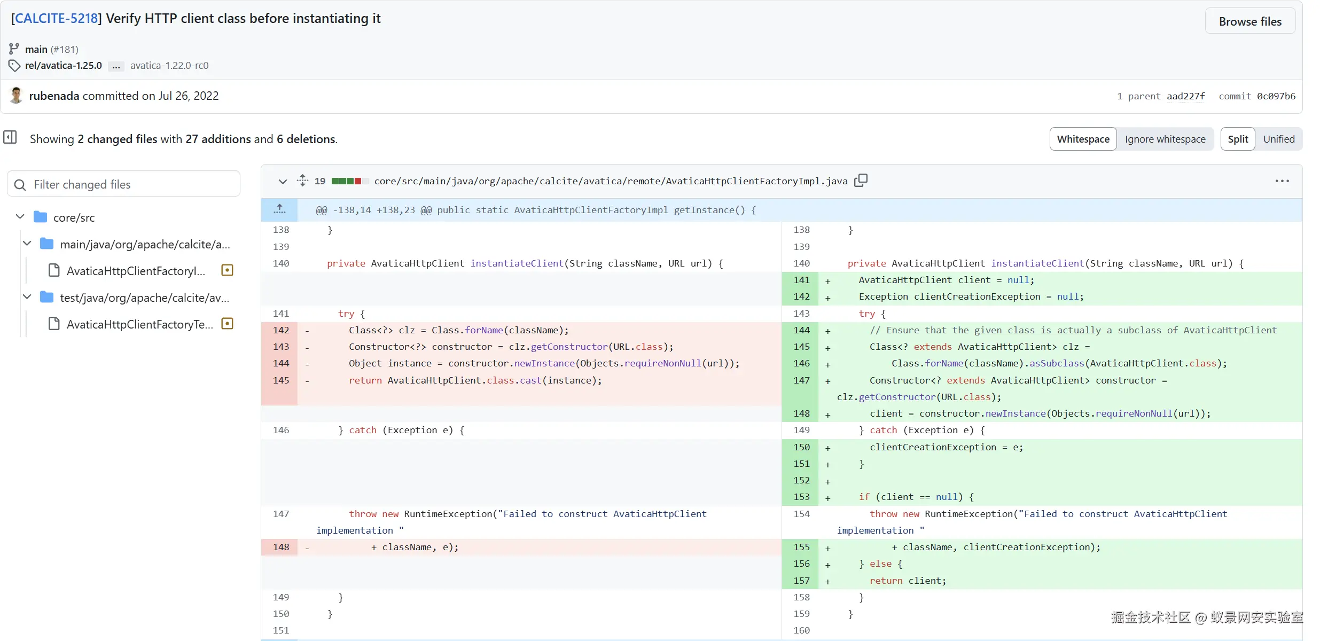The width and height of the screenshot is (1320, 641).
Task: Collapse the file tree sidebar icon
Action: pyautogui.click(x=10, y=137)
